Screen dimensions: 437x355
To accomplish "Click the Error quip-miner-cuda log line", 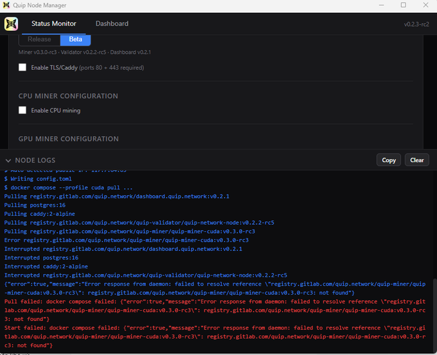I will point(126,240).
